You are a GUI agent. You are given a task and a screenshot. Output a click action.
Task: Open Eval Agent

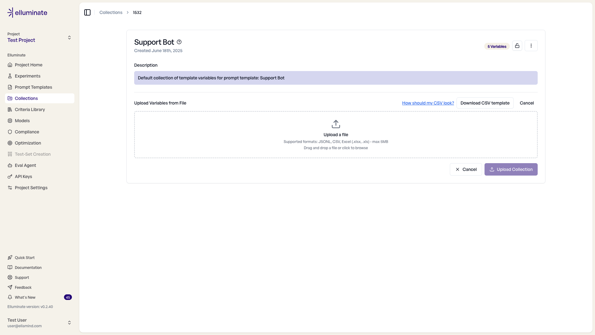25,165
